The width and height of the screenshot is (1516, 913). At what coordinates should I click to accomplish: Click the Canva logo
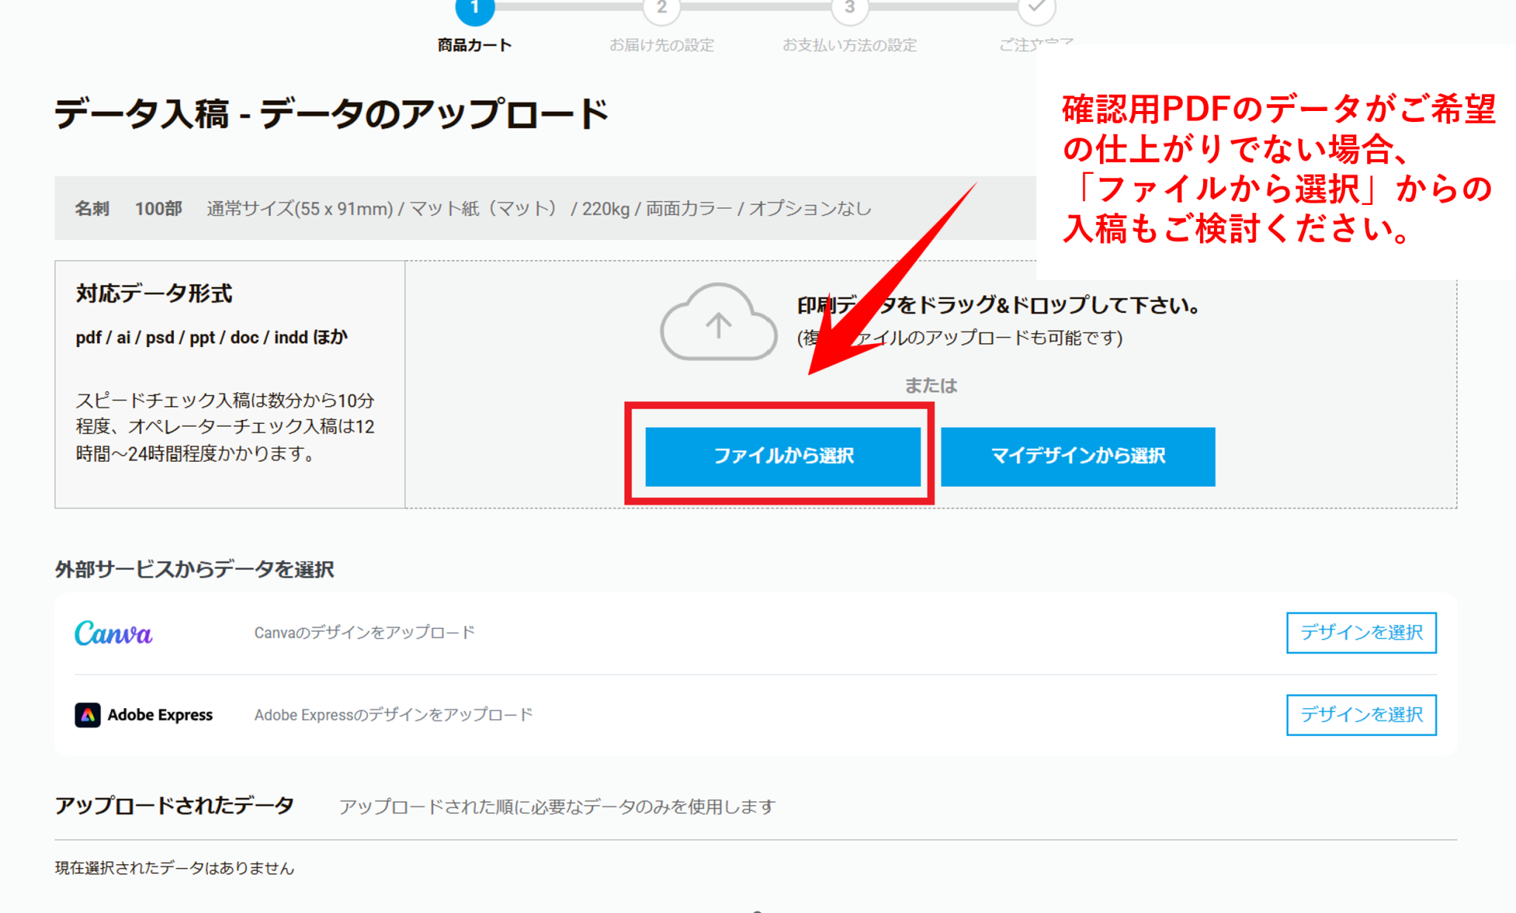point(113,633)
